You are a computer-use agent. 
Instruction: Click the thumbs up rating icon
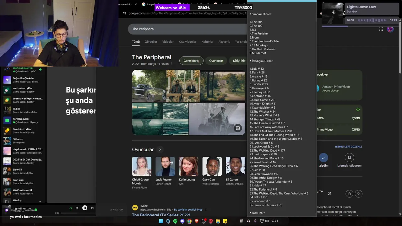click(x=349, y=194)
